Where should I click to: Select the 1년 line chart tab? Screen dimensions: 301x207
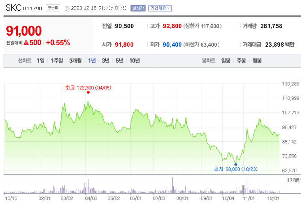92,61
